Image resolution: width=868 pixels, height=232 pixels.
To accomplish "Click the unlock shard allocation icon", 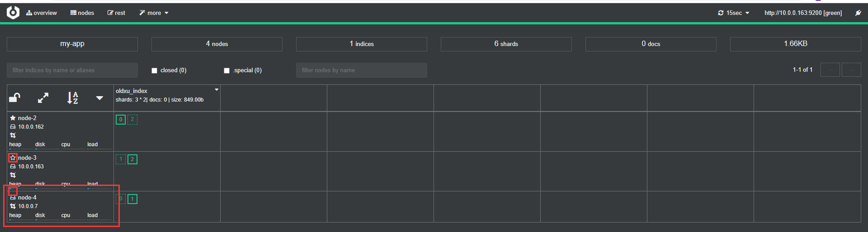I will point(15,97).
